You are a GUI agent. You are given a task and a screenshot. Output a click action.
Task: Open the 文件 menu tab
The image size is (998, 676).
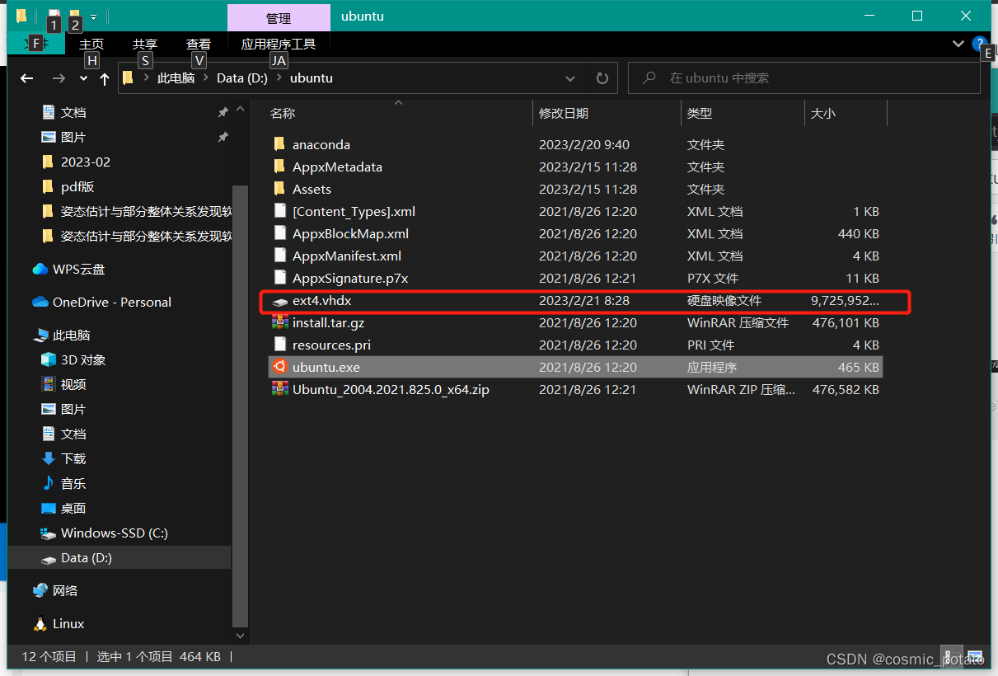pos(36,44)
